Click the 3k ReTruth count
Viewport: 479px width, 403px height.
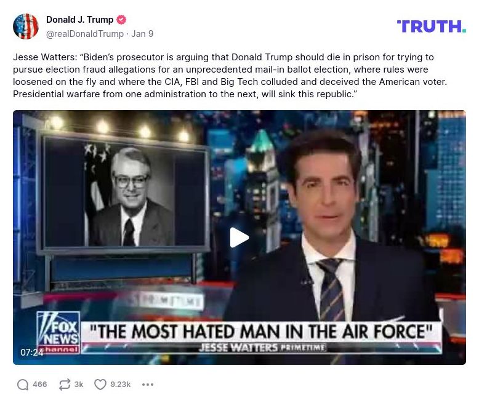(79, 384)
